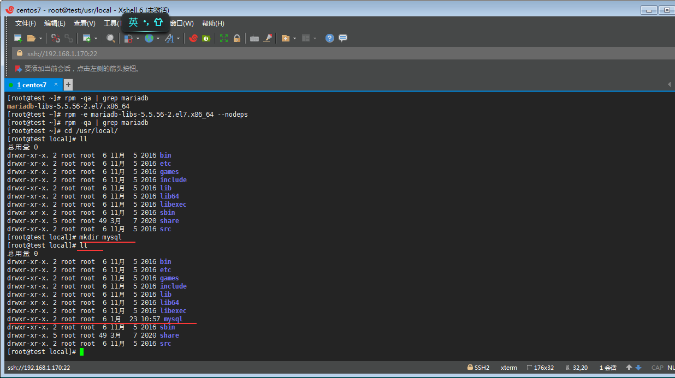Open the 文件(F) menu
Image resolution: width=675 pixels, height=378 pixels.
[25, 23]
